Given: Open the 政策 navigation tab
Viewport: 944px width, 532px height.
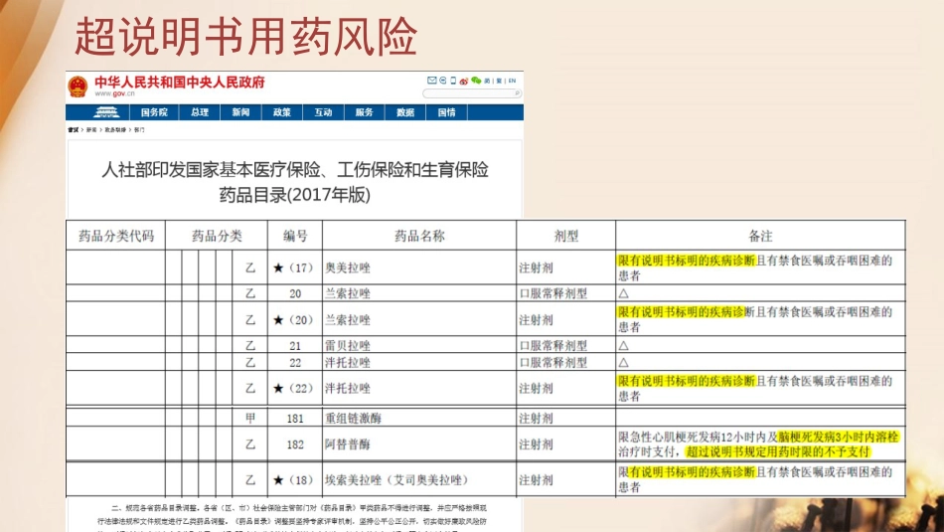Looking at the screenshot, I should (x=282, y=112).
